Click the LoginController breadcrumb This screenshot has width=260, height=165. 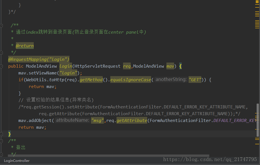tap(16, 160)
